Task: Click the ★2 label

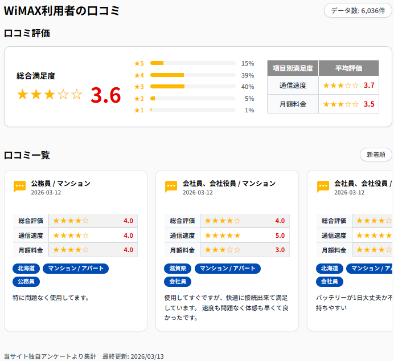Action: [x=139, y=99]
